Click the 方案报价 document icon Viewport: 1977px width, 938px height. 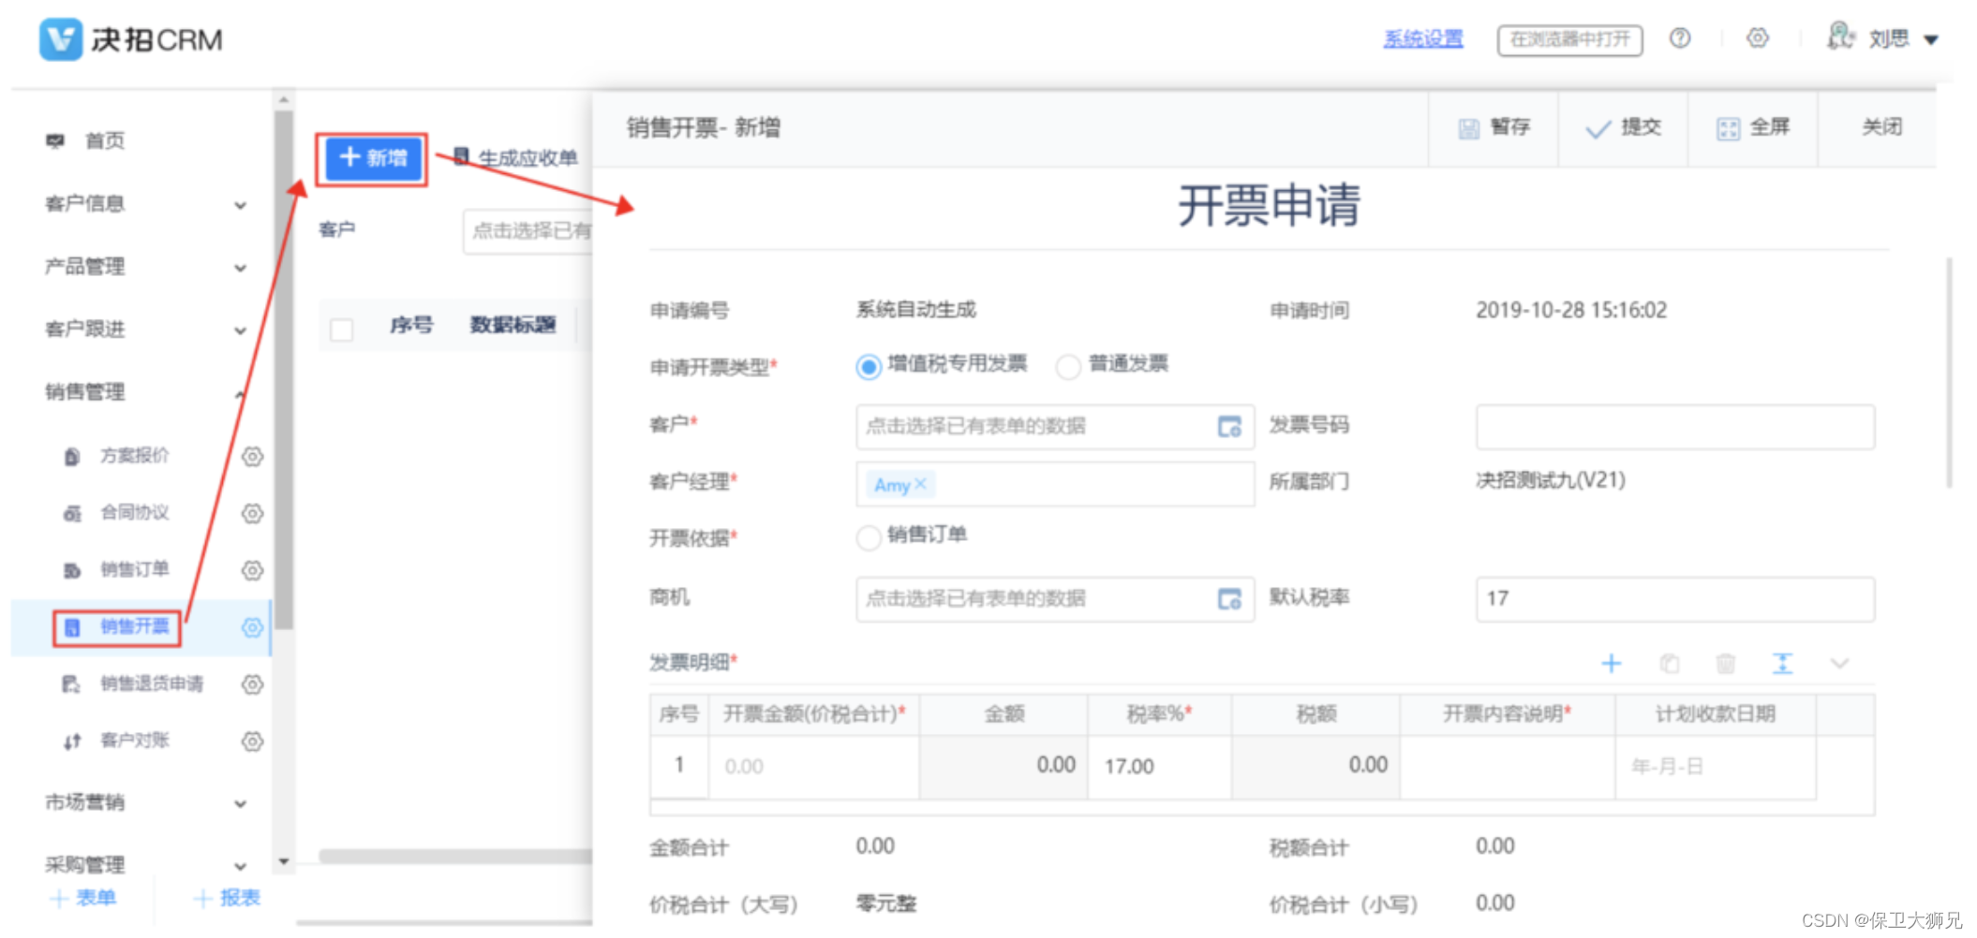72,457
